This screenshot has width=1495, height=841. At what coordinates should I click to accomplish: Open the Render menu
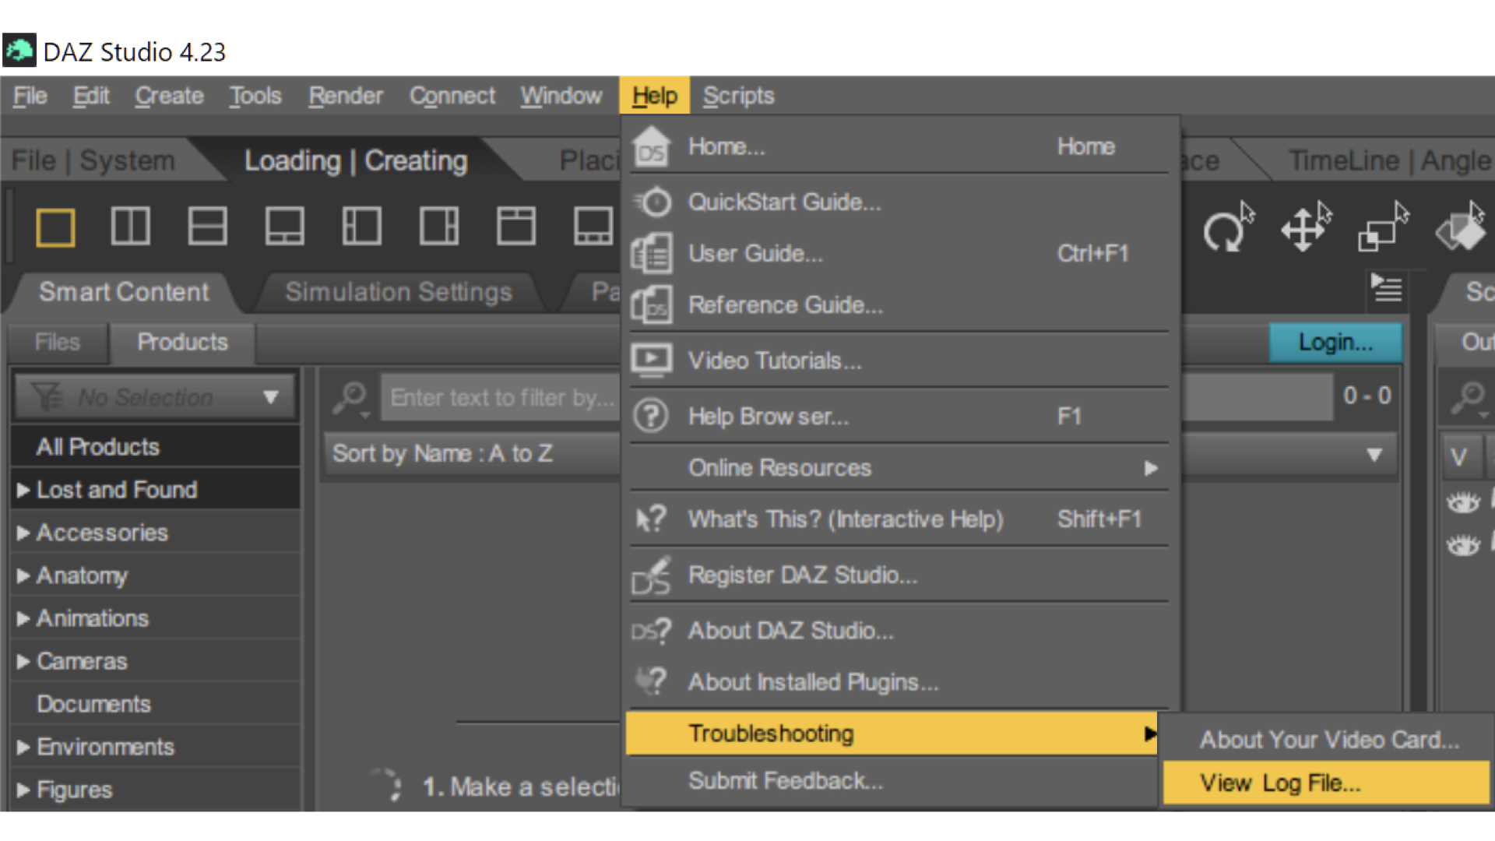346,96
